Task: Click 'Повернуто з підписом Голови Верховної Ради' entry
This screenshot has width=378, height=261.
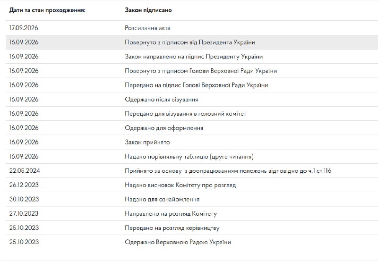Action: pos(192,71)
